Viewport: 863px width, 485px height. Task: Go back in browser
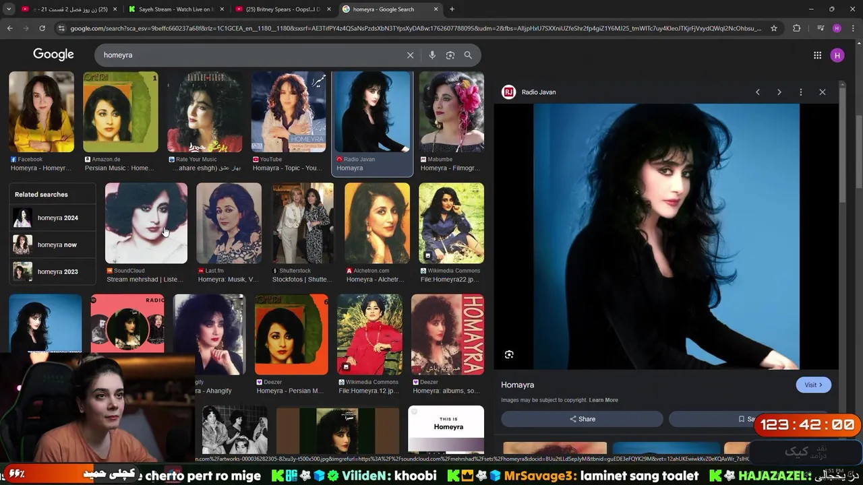click(9, 28)
